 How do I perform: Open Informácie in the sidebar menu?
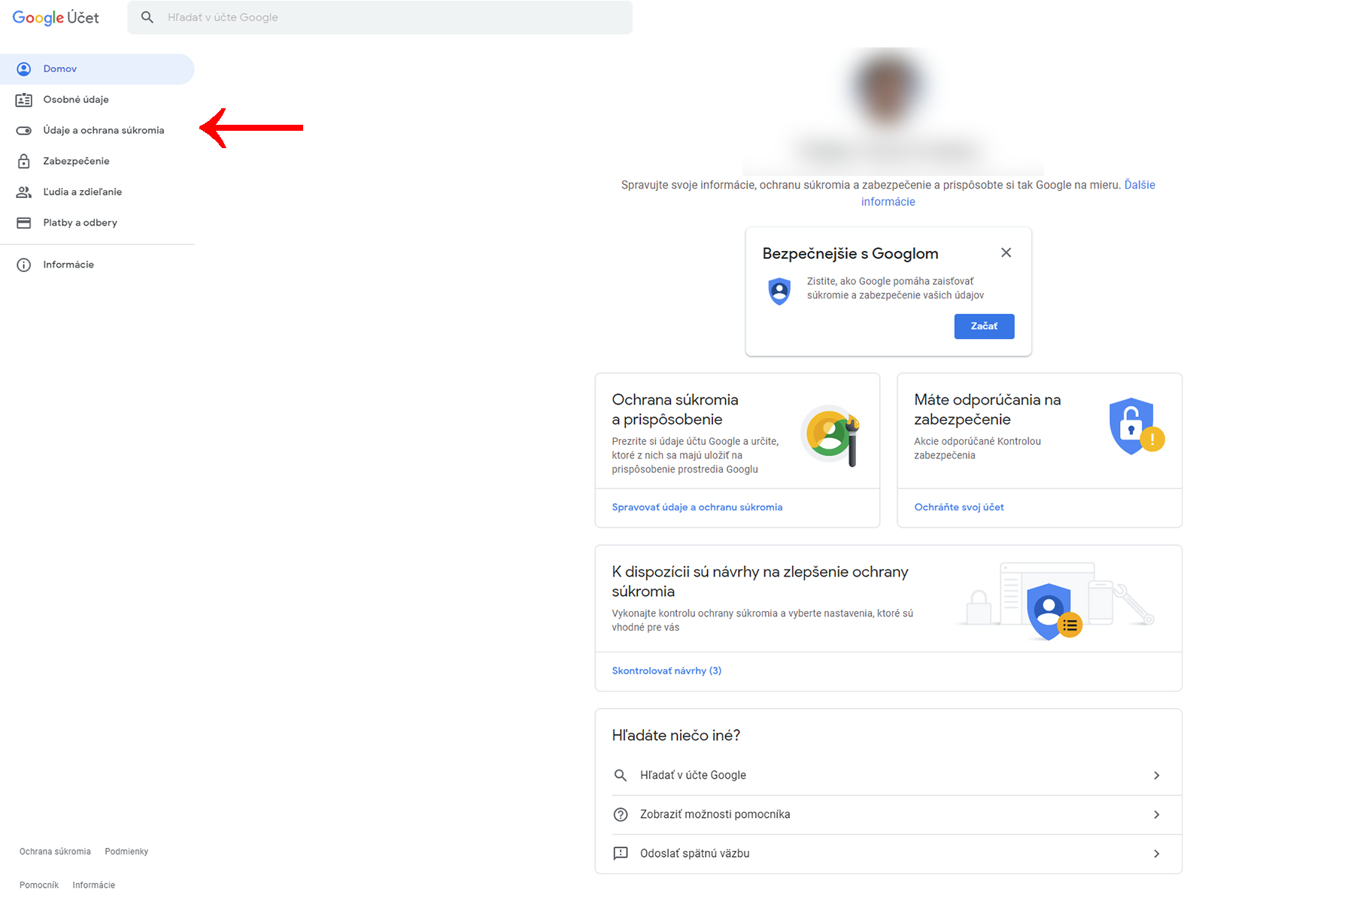(97, 265)
